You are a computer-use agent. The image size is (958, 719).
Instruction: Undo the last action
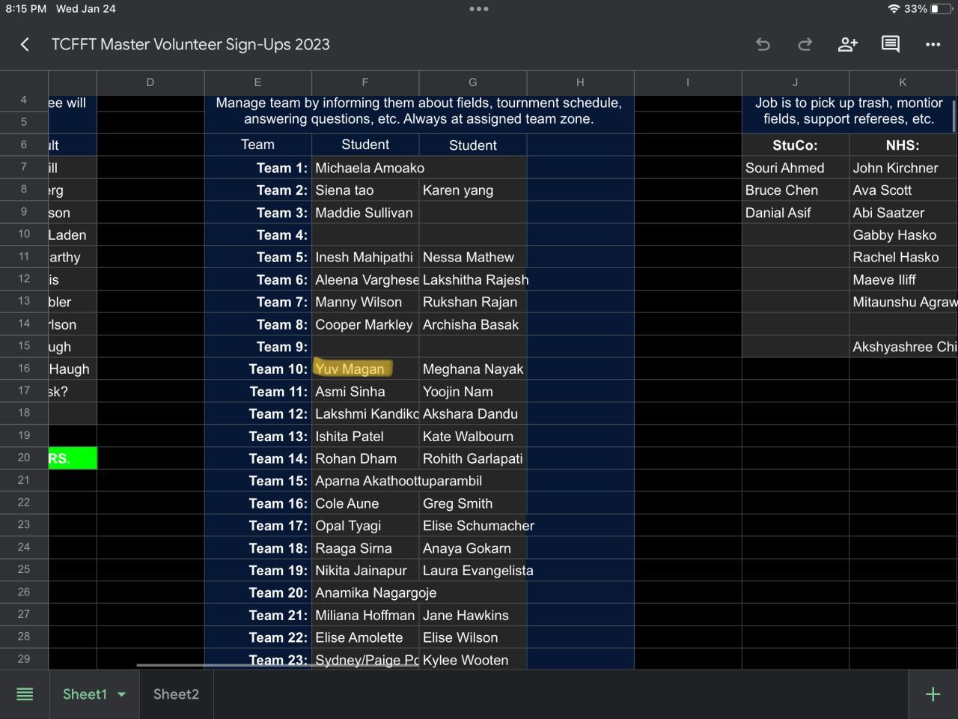tap(763, 45)
